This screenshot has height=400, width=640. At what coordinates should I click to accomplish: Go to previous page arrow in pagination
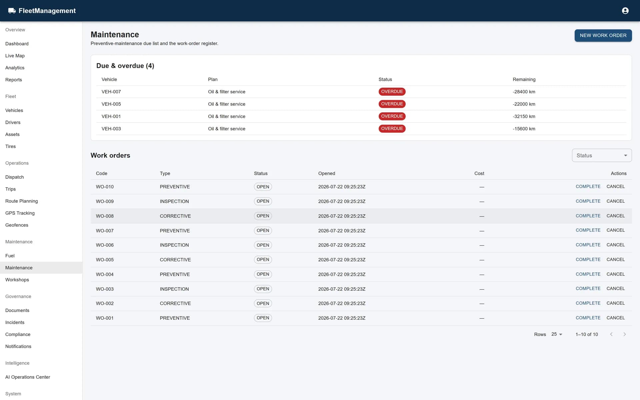coord(611,334)
